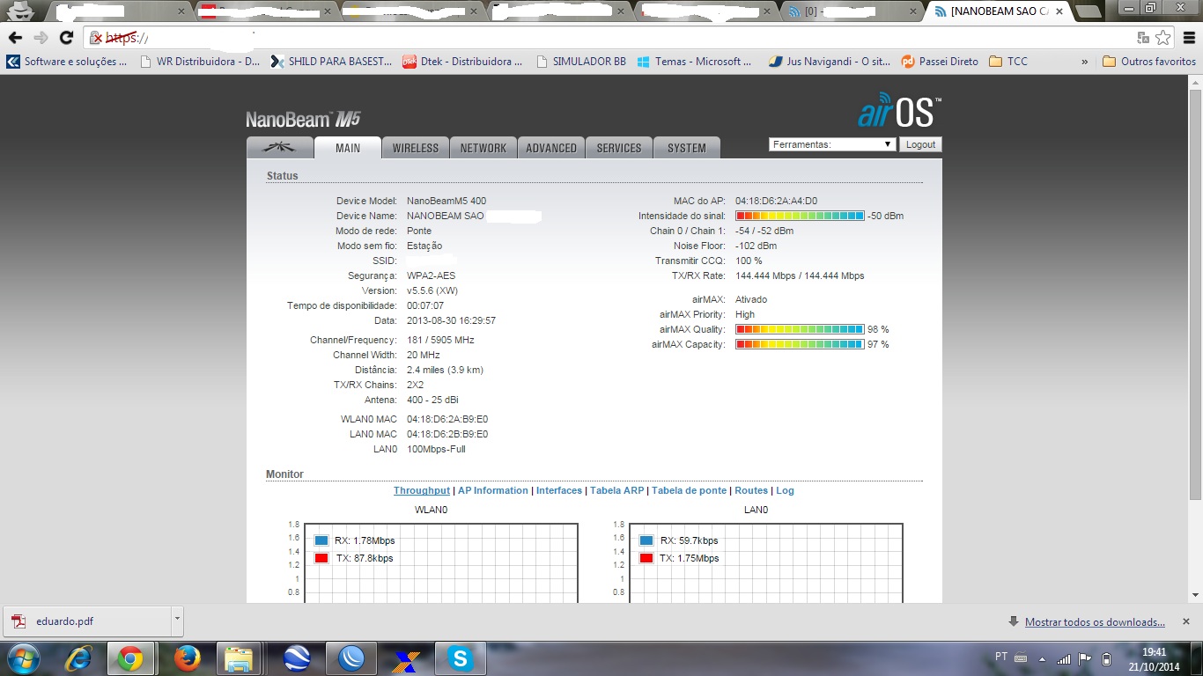
Task: View the Routes link
Action: pyautogui.click(x=751, y=490)
